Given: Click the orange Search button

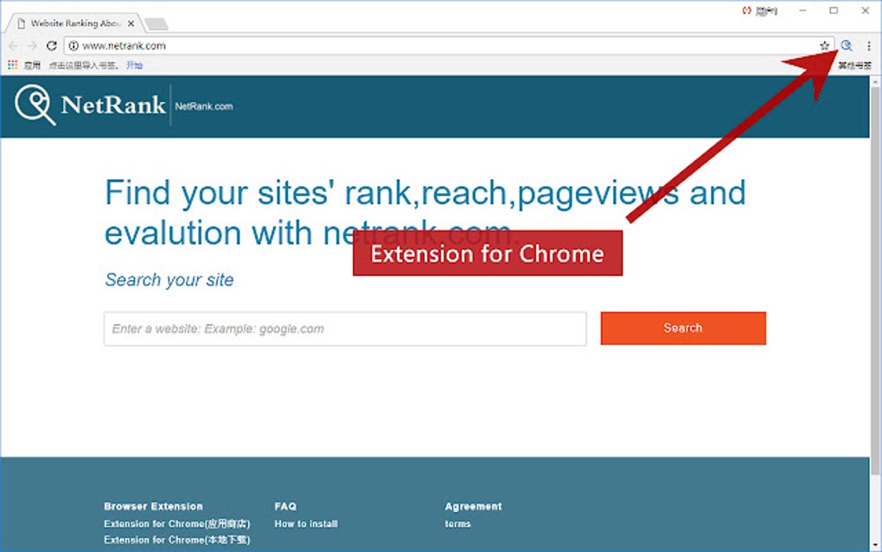Looking at the screenshot, I should pyautogui.click(x=683, y=328).
